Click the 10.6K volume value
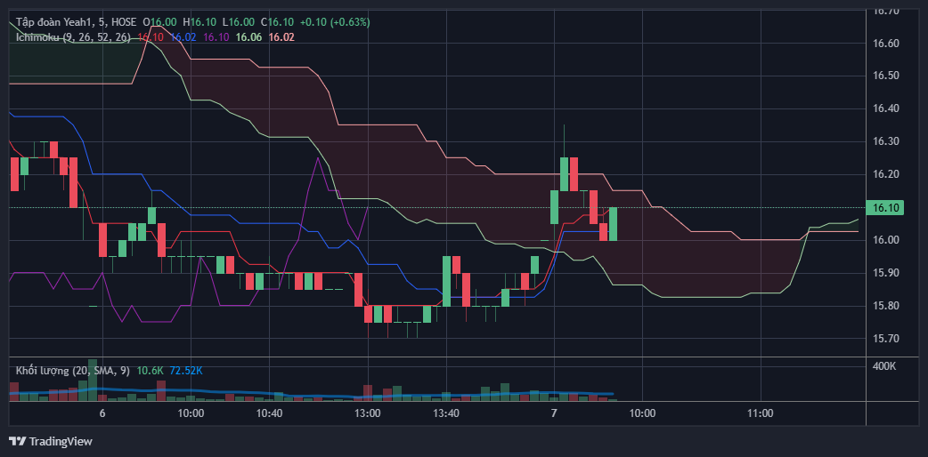Viewport: 928px width, 457px height. pos(151,371)
